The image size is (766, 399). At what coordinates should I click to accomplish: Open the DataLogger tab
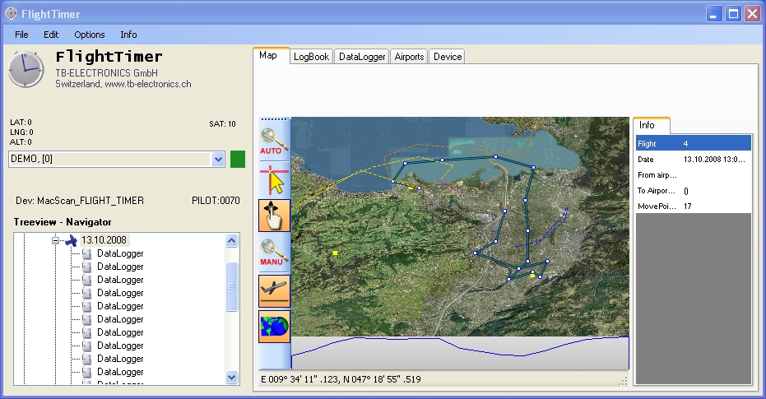click(362, 57)
